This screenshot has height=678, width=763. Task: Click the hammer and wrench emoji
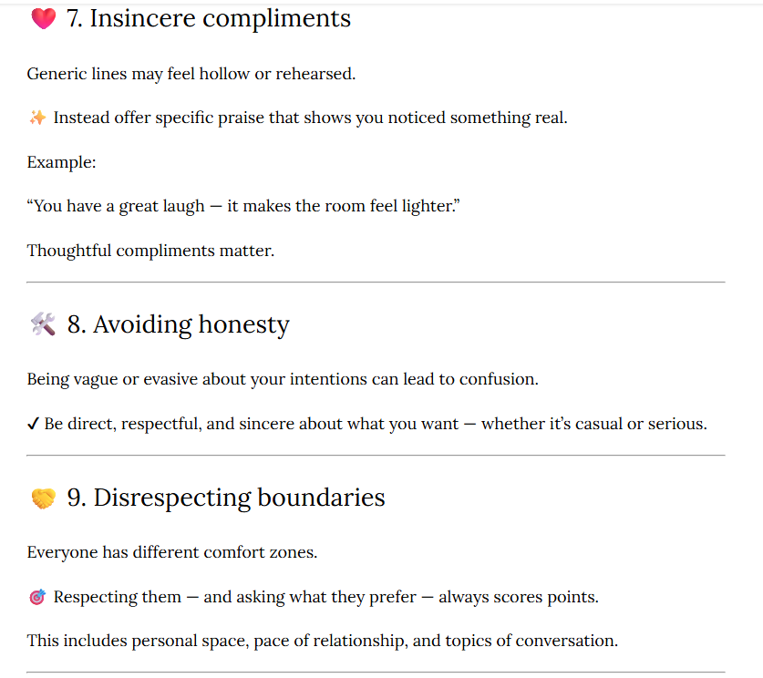43,324
